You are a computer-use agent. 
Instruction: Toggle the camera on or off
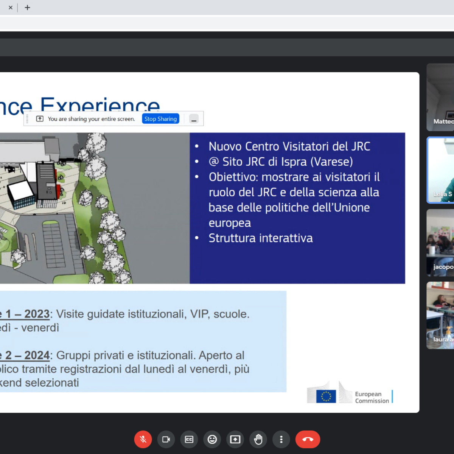(x=166, y=439)
